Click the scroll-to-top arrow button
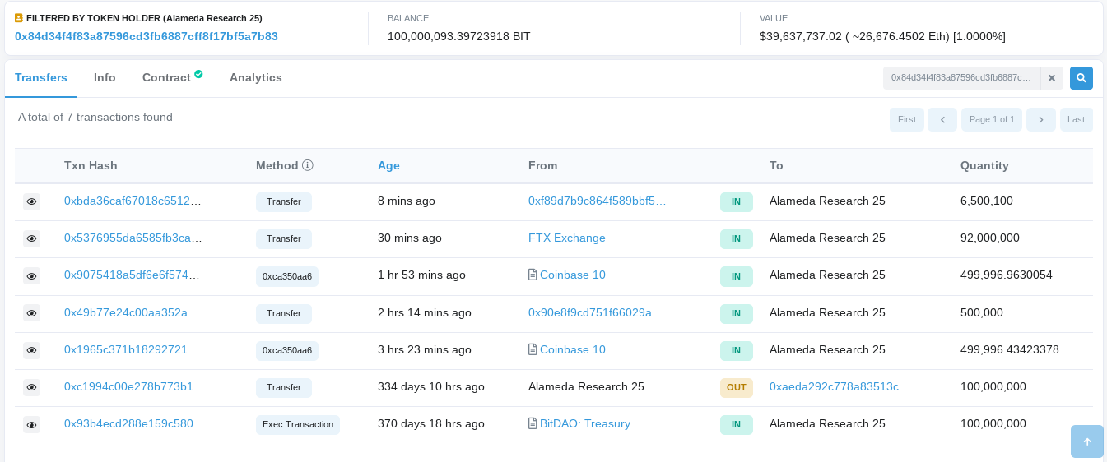The image size is (1107, 462). (1087, 441)
